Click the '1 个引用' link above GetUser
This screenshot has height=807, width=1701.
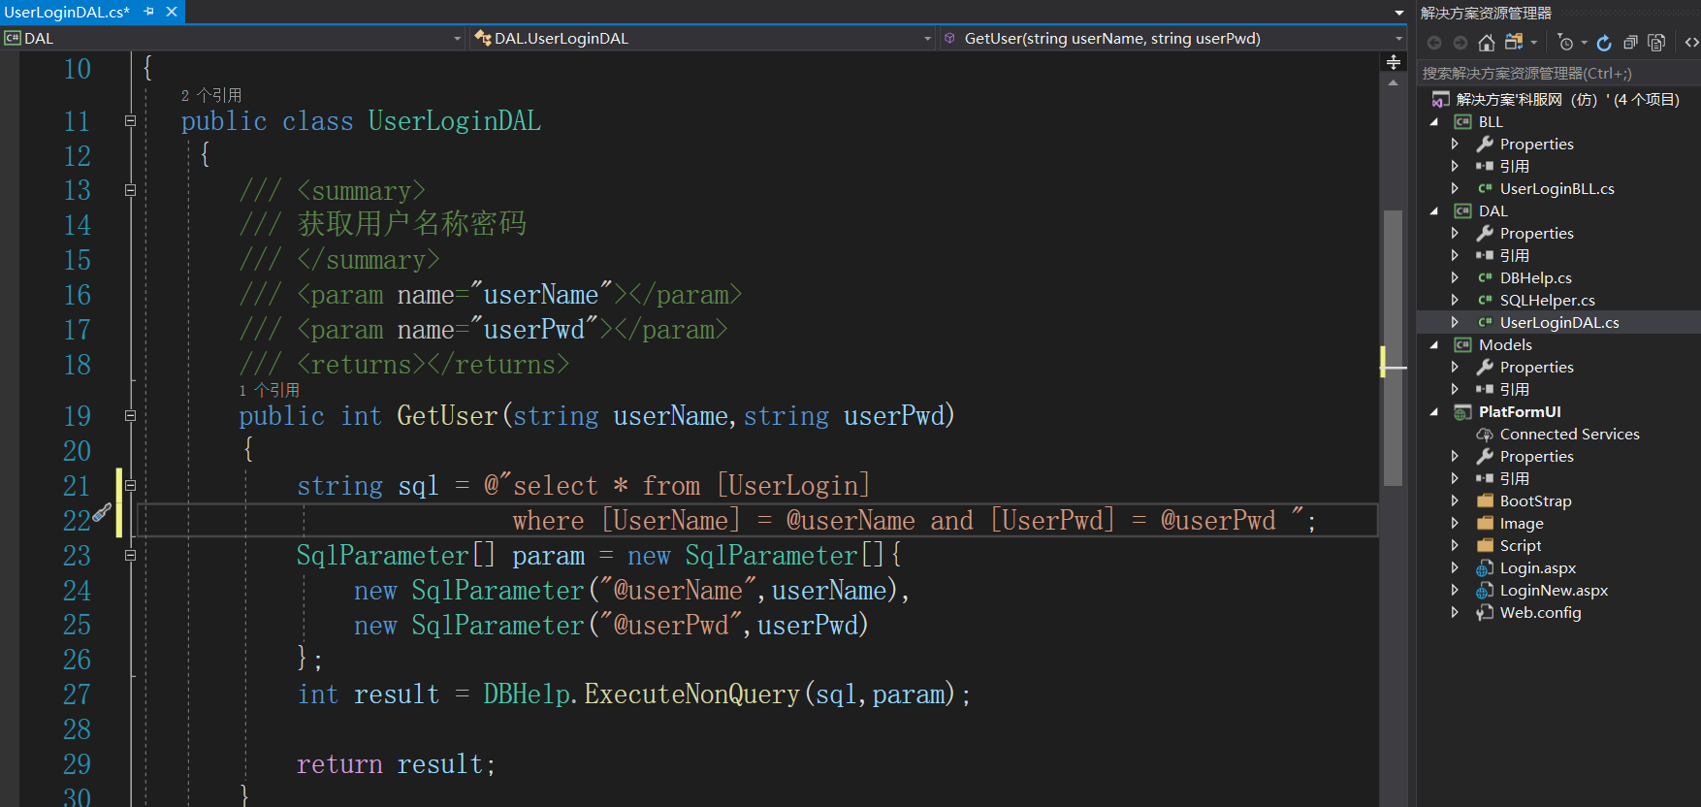coord(270,390)
